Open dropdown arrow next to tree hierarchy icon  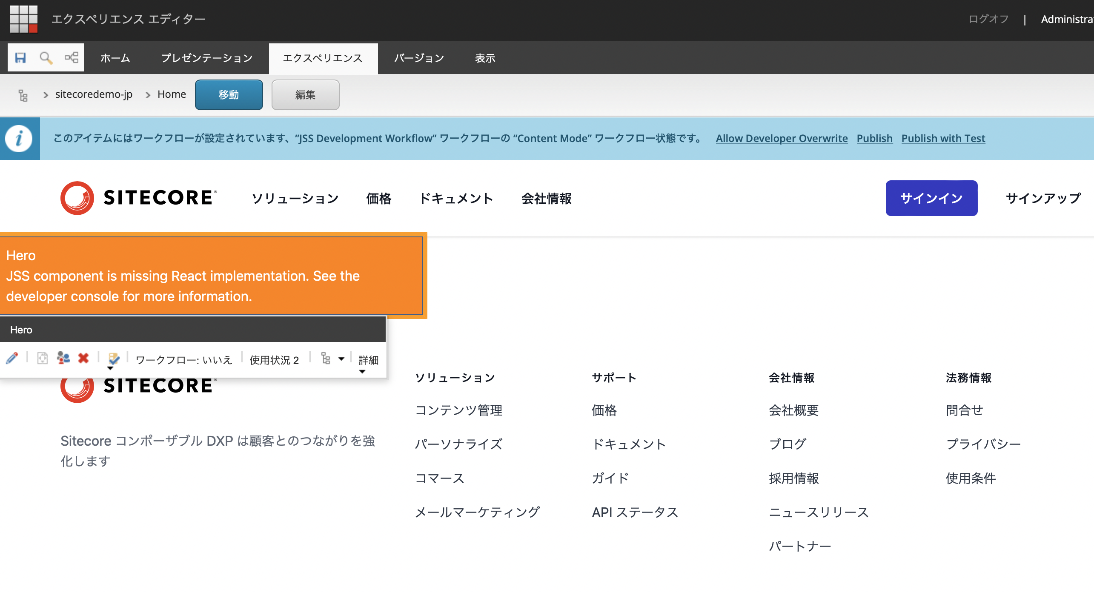pos(341,359)
